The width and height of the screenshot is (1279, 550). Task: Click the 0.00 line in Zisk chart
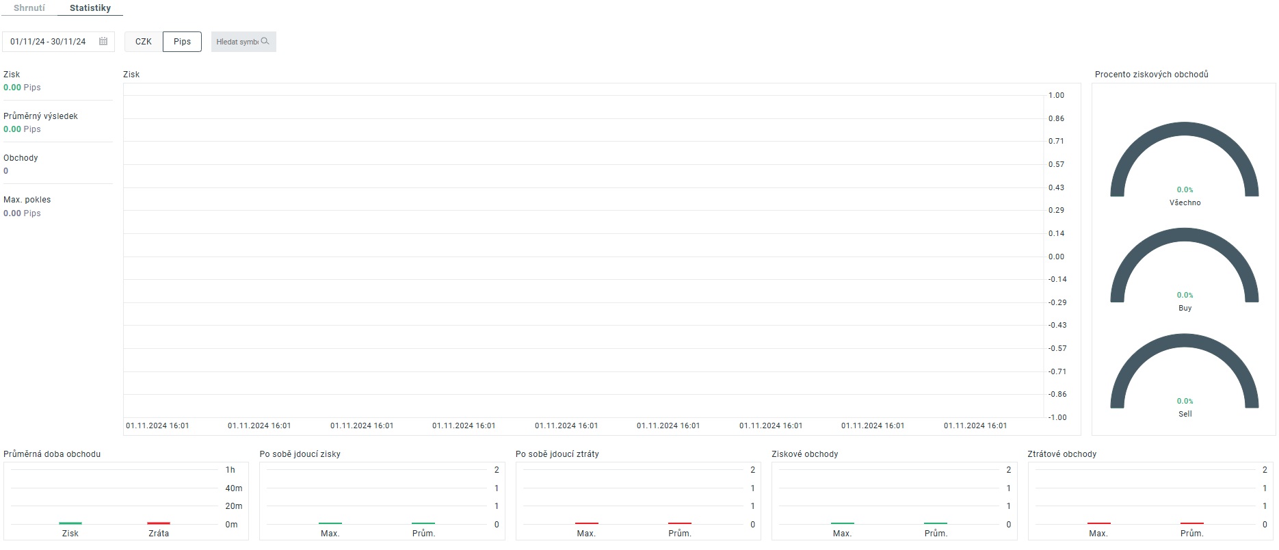point(581,257)
